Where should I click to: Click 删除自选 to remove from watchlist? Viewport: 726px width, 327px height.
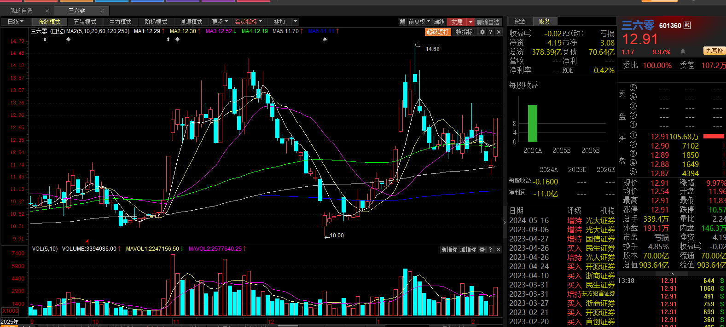488,22
